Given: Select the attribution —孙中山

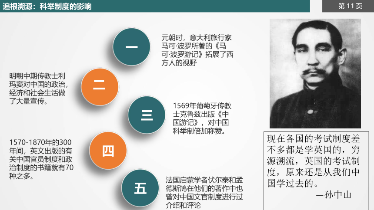Looking at the screenshot, I should coord(334,195).
